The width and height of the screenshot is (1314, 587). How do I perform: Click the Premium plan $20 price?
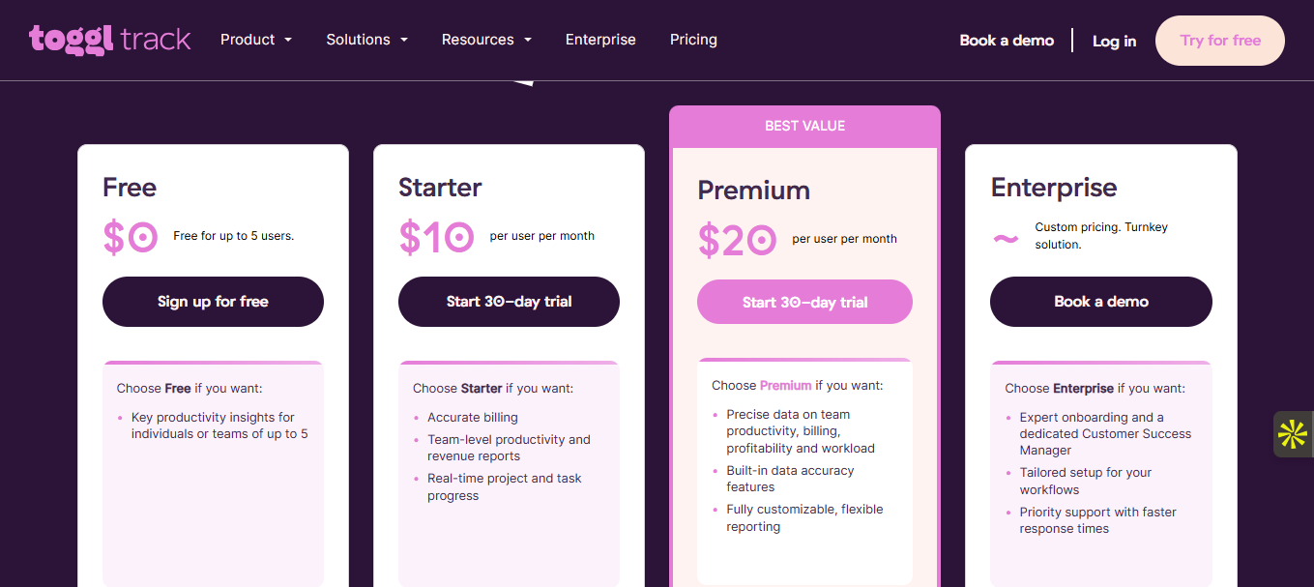(x=737, y=241)
